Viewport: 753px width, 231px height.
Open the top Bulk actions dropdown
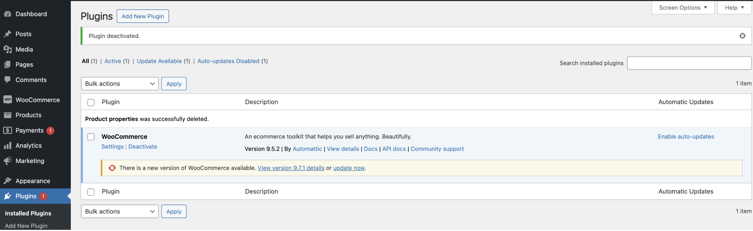pos(120,84)
